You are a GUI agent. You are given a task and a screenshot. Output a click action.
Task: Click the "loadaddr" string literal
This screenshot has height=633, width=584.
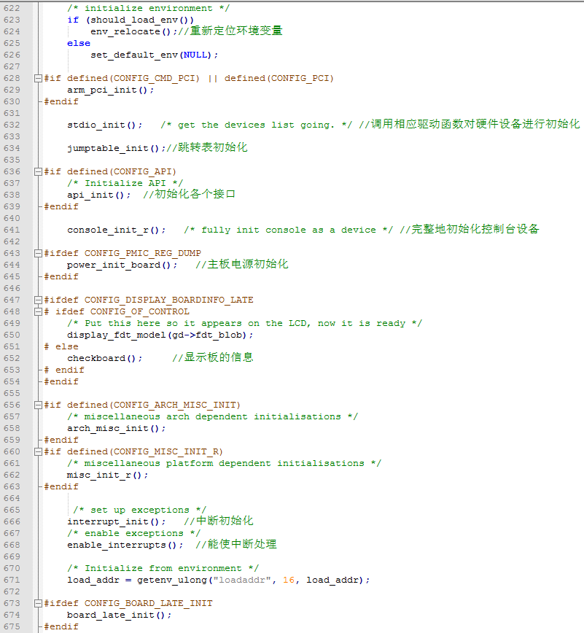241,580
